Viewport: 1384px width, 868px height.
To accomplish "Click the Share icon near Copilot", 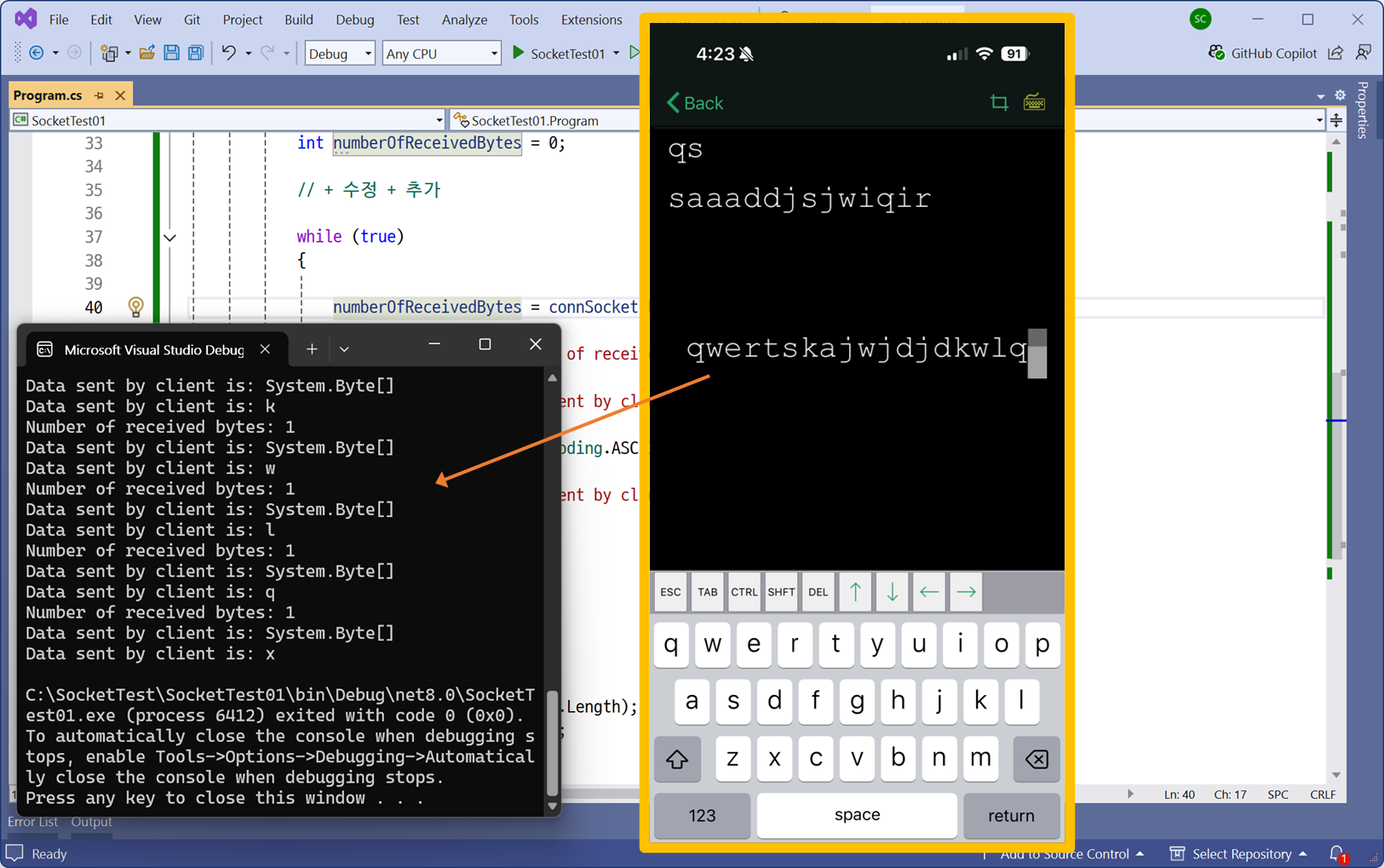I will coord(1335,53).
